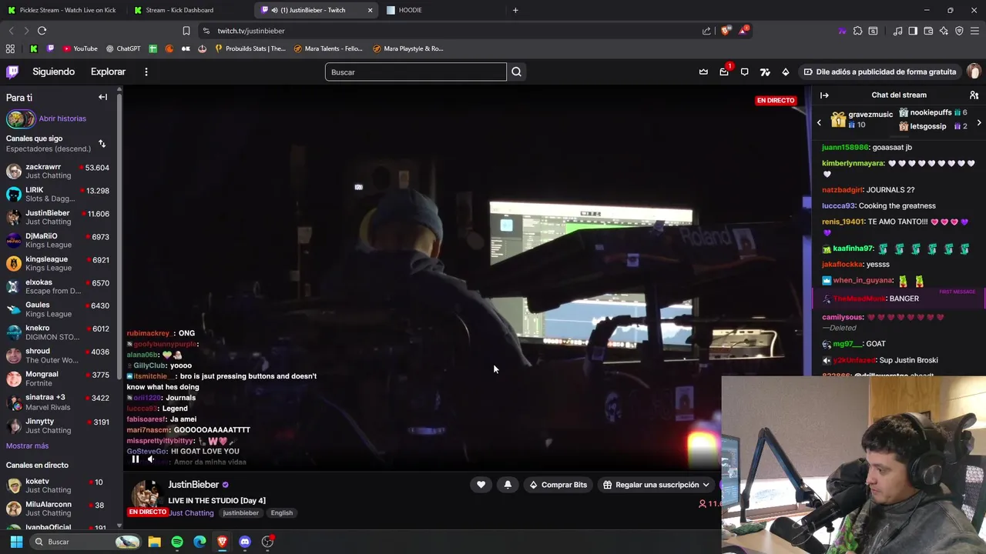Click the 7TV icon in Twitch header
Image resolution: width=986 pixels, height=554 pixels.
tap(765, 72)
